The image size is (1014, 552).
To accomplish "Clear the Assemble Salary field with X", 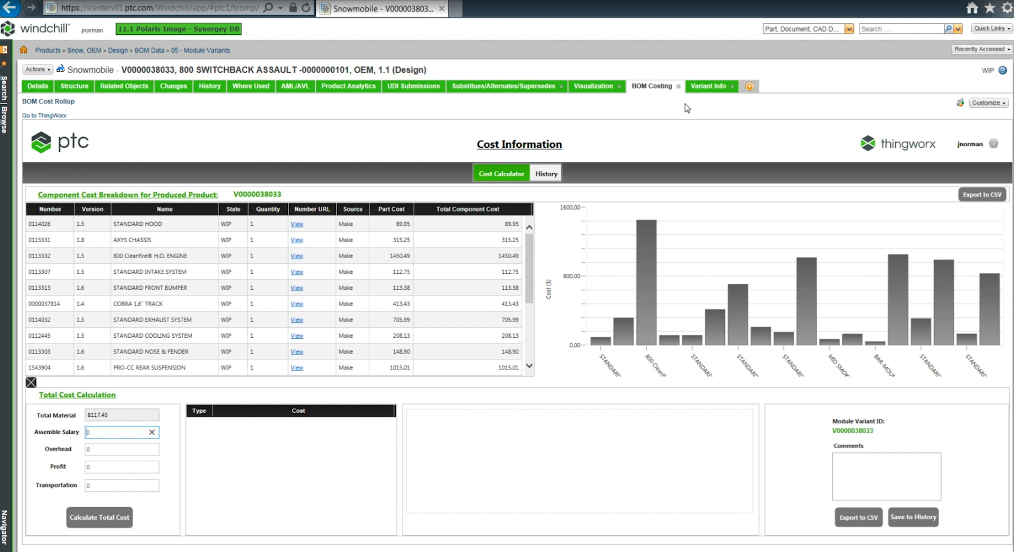I will point(152,432).
